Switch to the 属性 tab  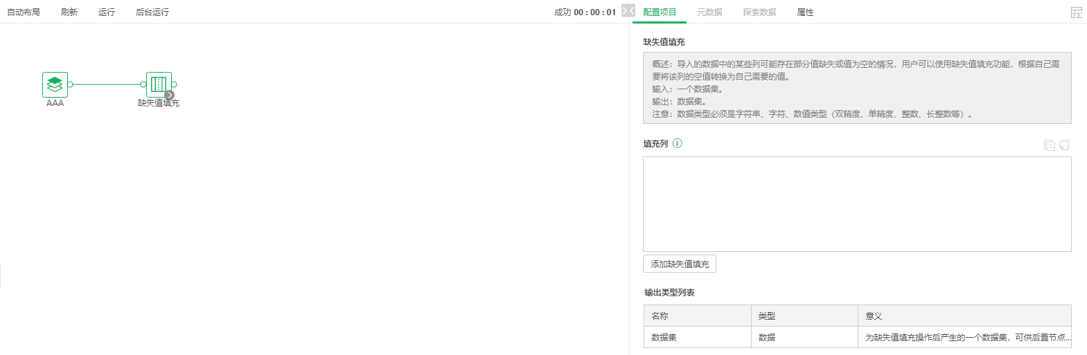tap(805, 12)
